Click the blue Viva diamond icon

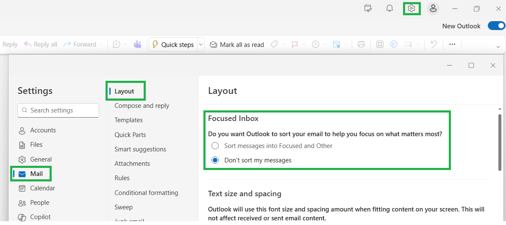click(x=393, y=44)
